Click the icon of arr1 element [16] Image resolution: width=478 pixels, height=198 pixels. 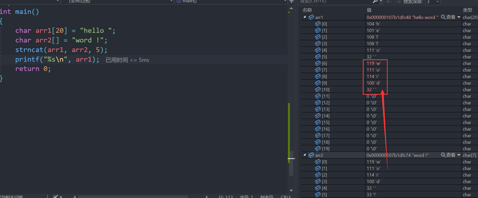coord(318,129)
